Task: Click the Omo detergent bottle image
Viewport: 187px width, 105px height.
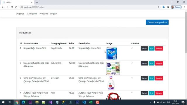Action: click(111, 83)
